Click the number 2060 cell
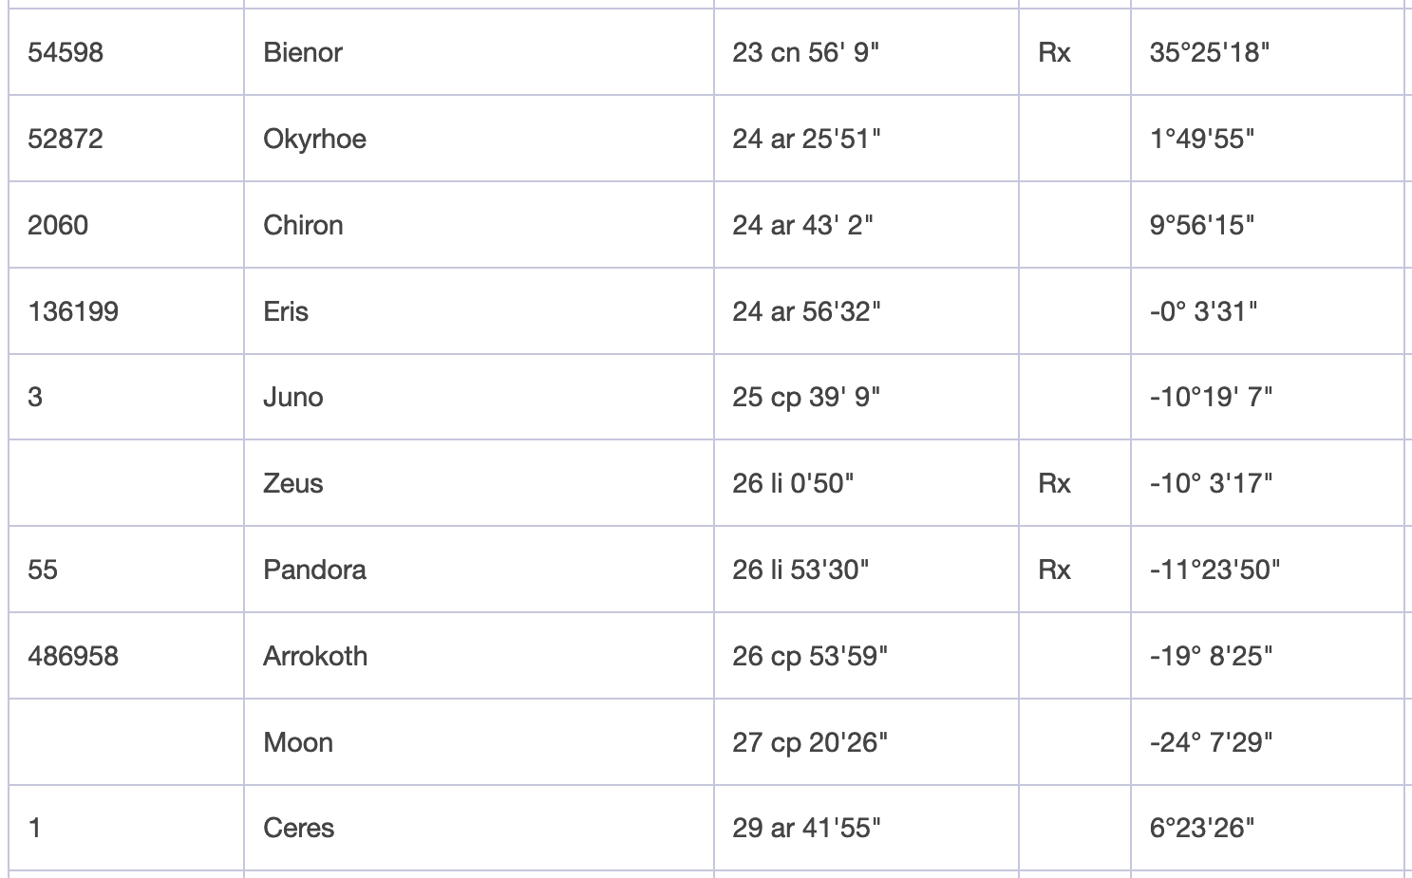 pos(58,225)
